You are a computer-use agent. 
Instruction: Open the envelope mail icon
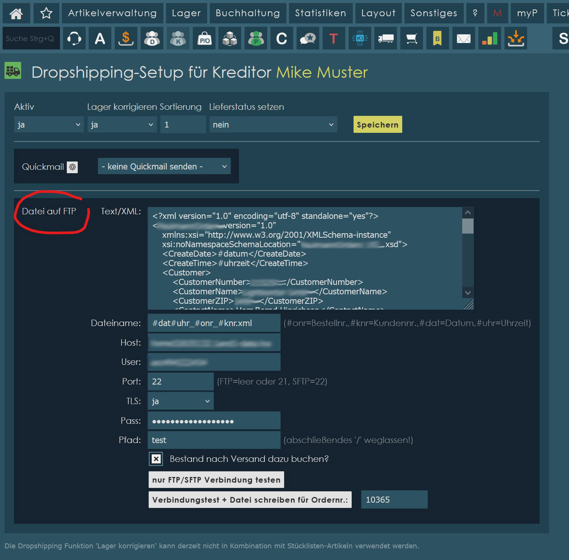[x=464, y=38]
